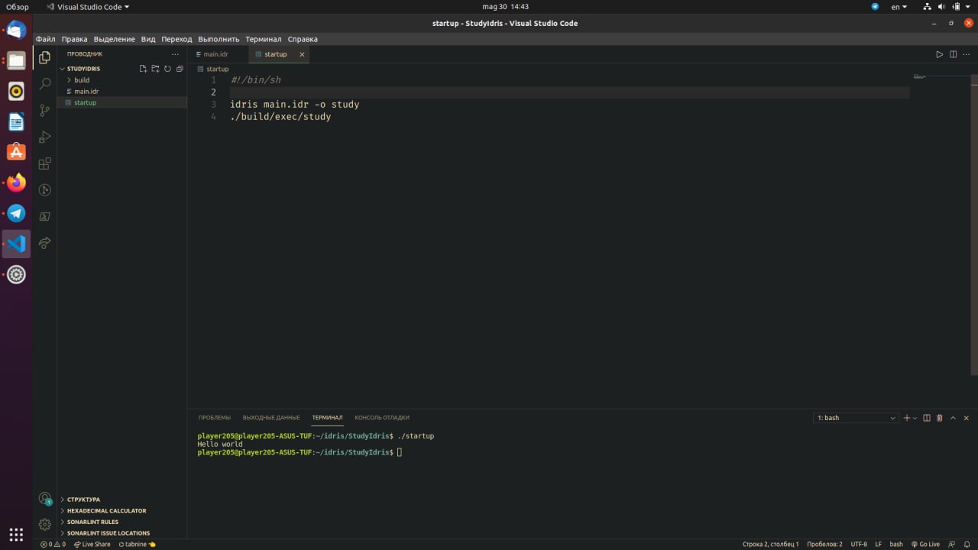This screenshot has width=978, height=550.
Task: Click the New File icon in explorer
Action: coord(143,69)
